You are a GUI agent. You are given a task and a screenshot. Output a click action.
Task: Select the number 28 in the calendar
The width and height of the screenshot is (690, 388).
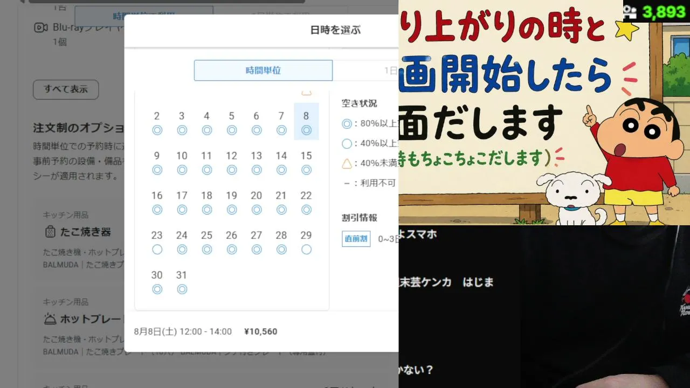281,235
